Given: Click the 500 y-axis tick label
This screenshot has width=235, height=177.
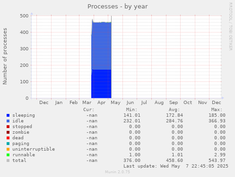Looking at the screenshot, I should (24, 16).
